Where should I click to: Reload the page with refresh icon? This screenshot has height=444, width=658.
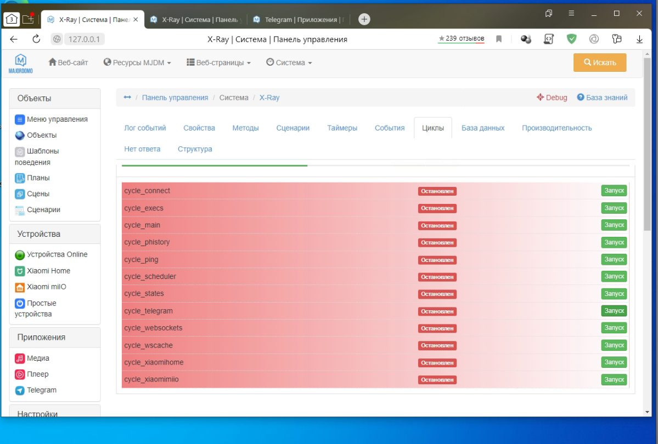click(36, 39)
